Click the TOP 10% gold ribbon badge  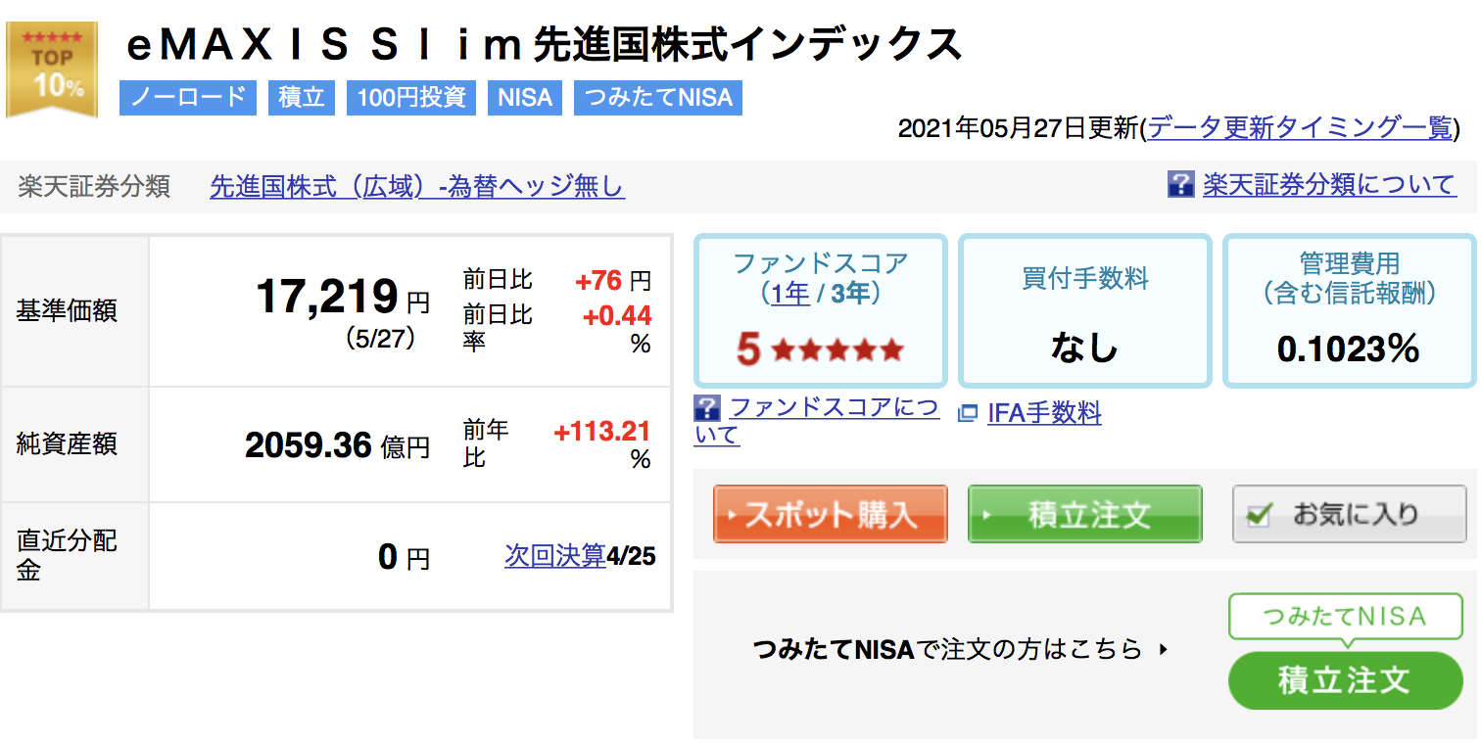52,70
